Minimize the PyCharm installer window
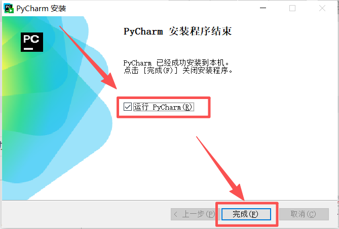This screenshot has width=339, height=229. (263, 8)
